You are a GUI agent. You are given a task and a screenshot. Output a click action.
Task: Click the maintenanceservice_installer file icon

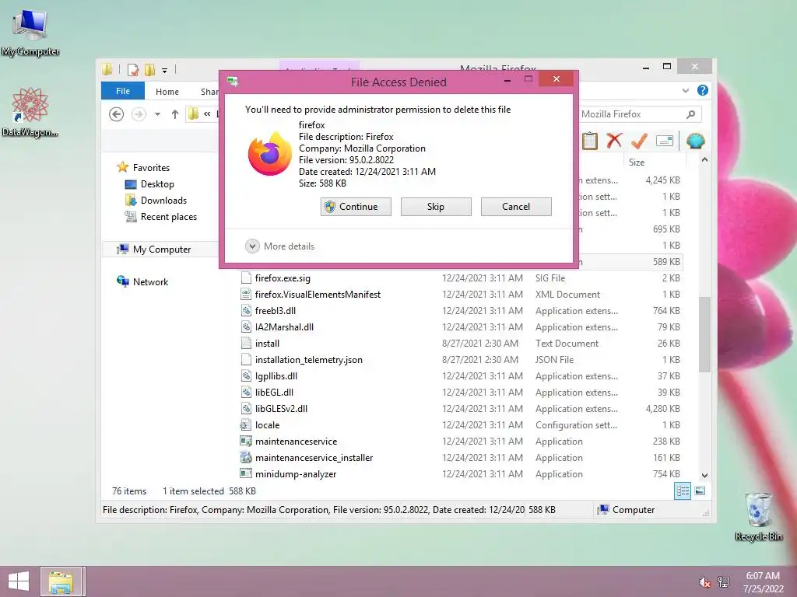pos(246,457)
